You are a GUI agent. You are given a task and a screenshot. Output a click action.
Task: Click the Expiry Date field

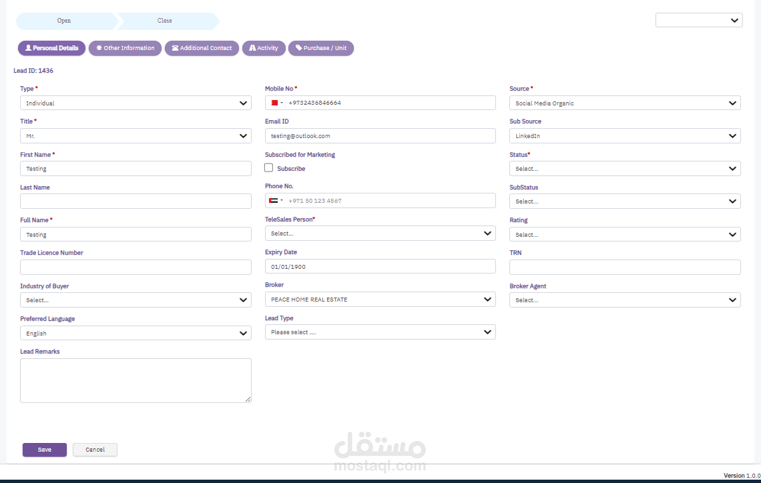[x=380, y=266]
